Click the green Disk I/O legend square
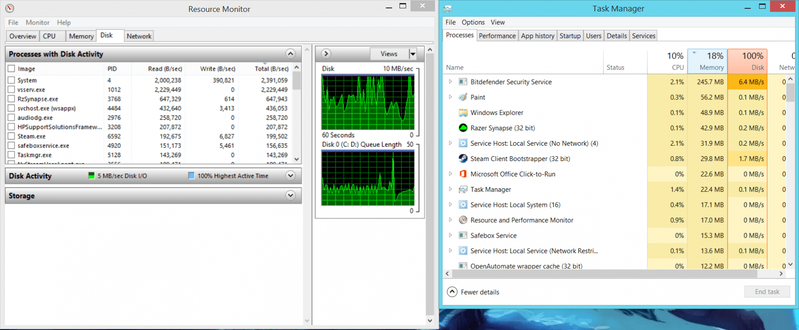This screenshot has width=799, height=330. (92, 176)
